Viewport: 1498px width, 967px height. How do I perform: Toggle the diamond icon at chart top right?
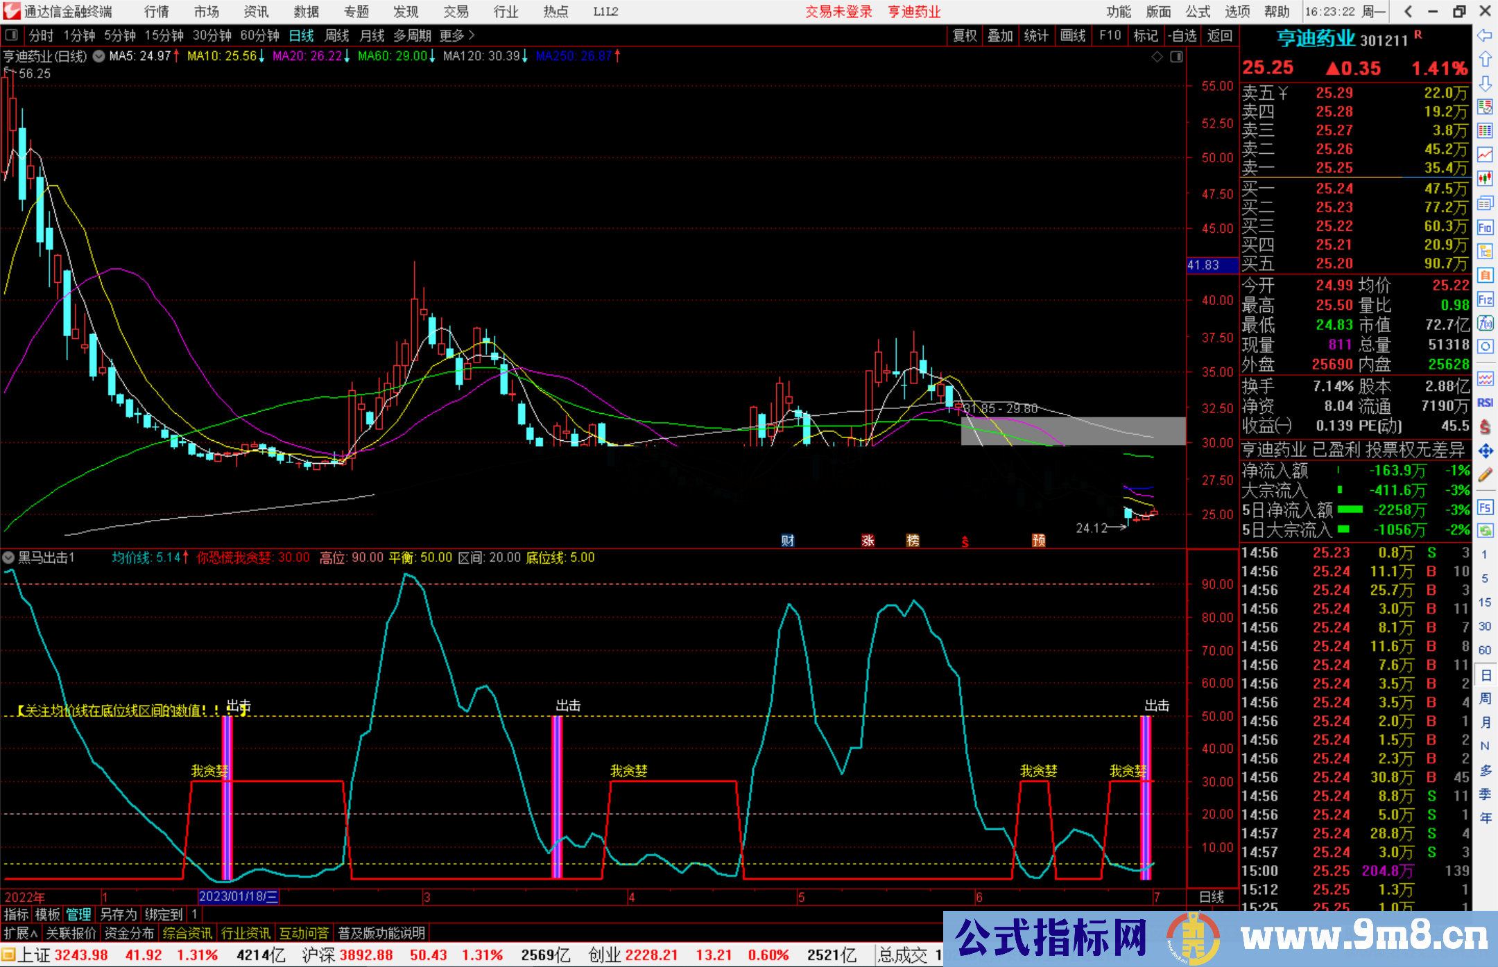click(x=1157, y=57)
